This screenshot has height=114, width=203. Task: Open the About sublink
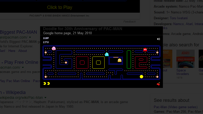click(22, 51)
